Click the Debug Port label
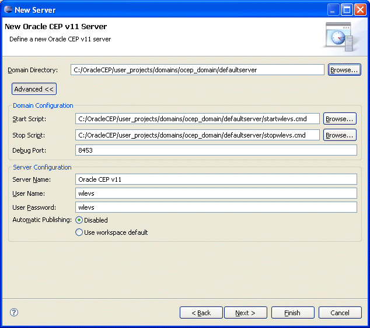Viewport: 370px width, 328px height. coord(29,150)
